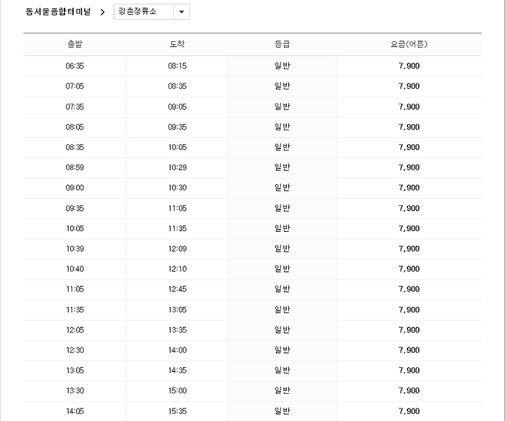Click the 도착 column header

tap(177, 44)
